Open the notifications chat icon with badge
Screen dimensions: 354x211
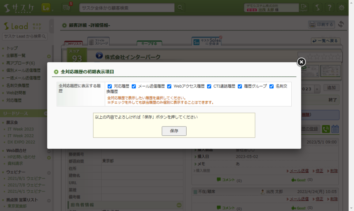66,7
